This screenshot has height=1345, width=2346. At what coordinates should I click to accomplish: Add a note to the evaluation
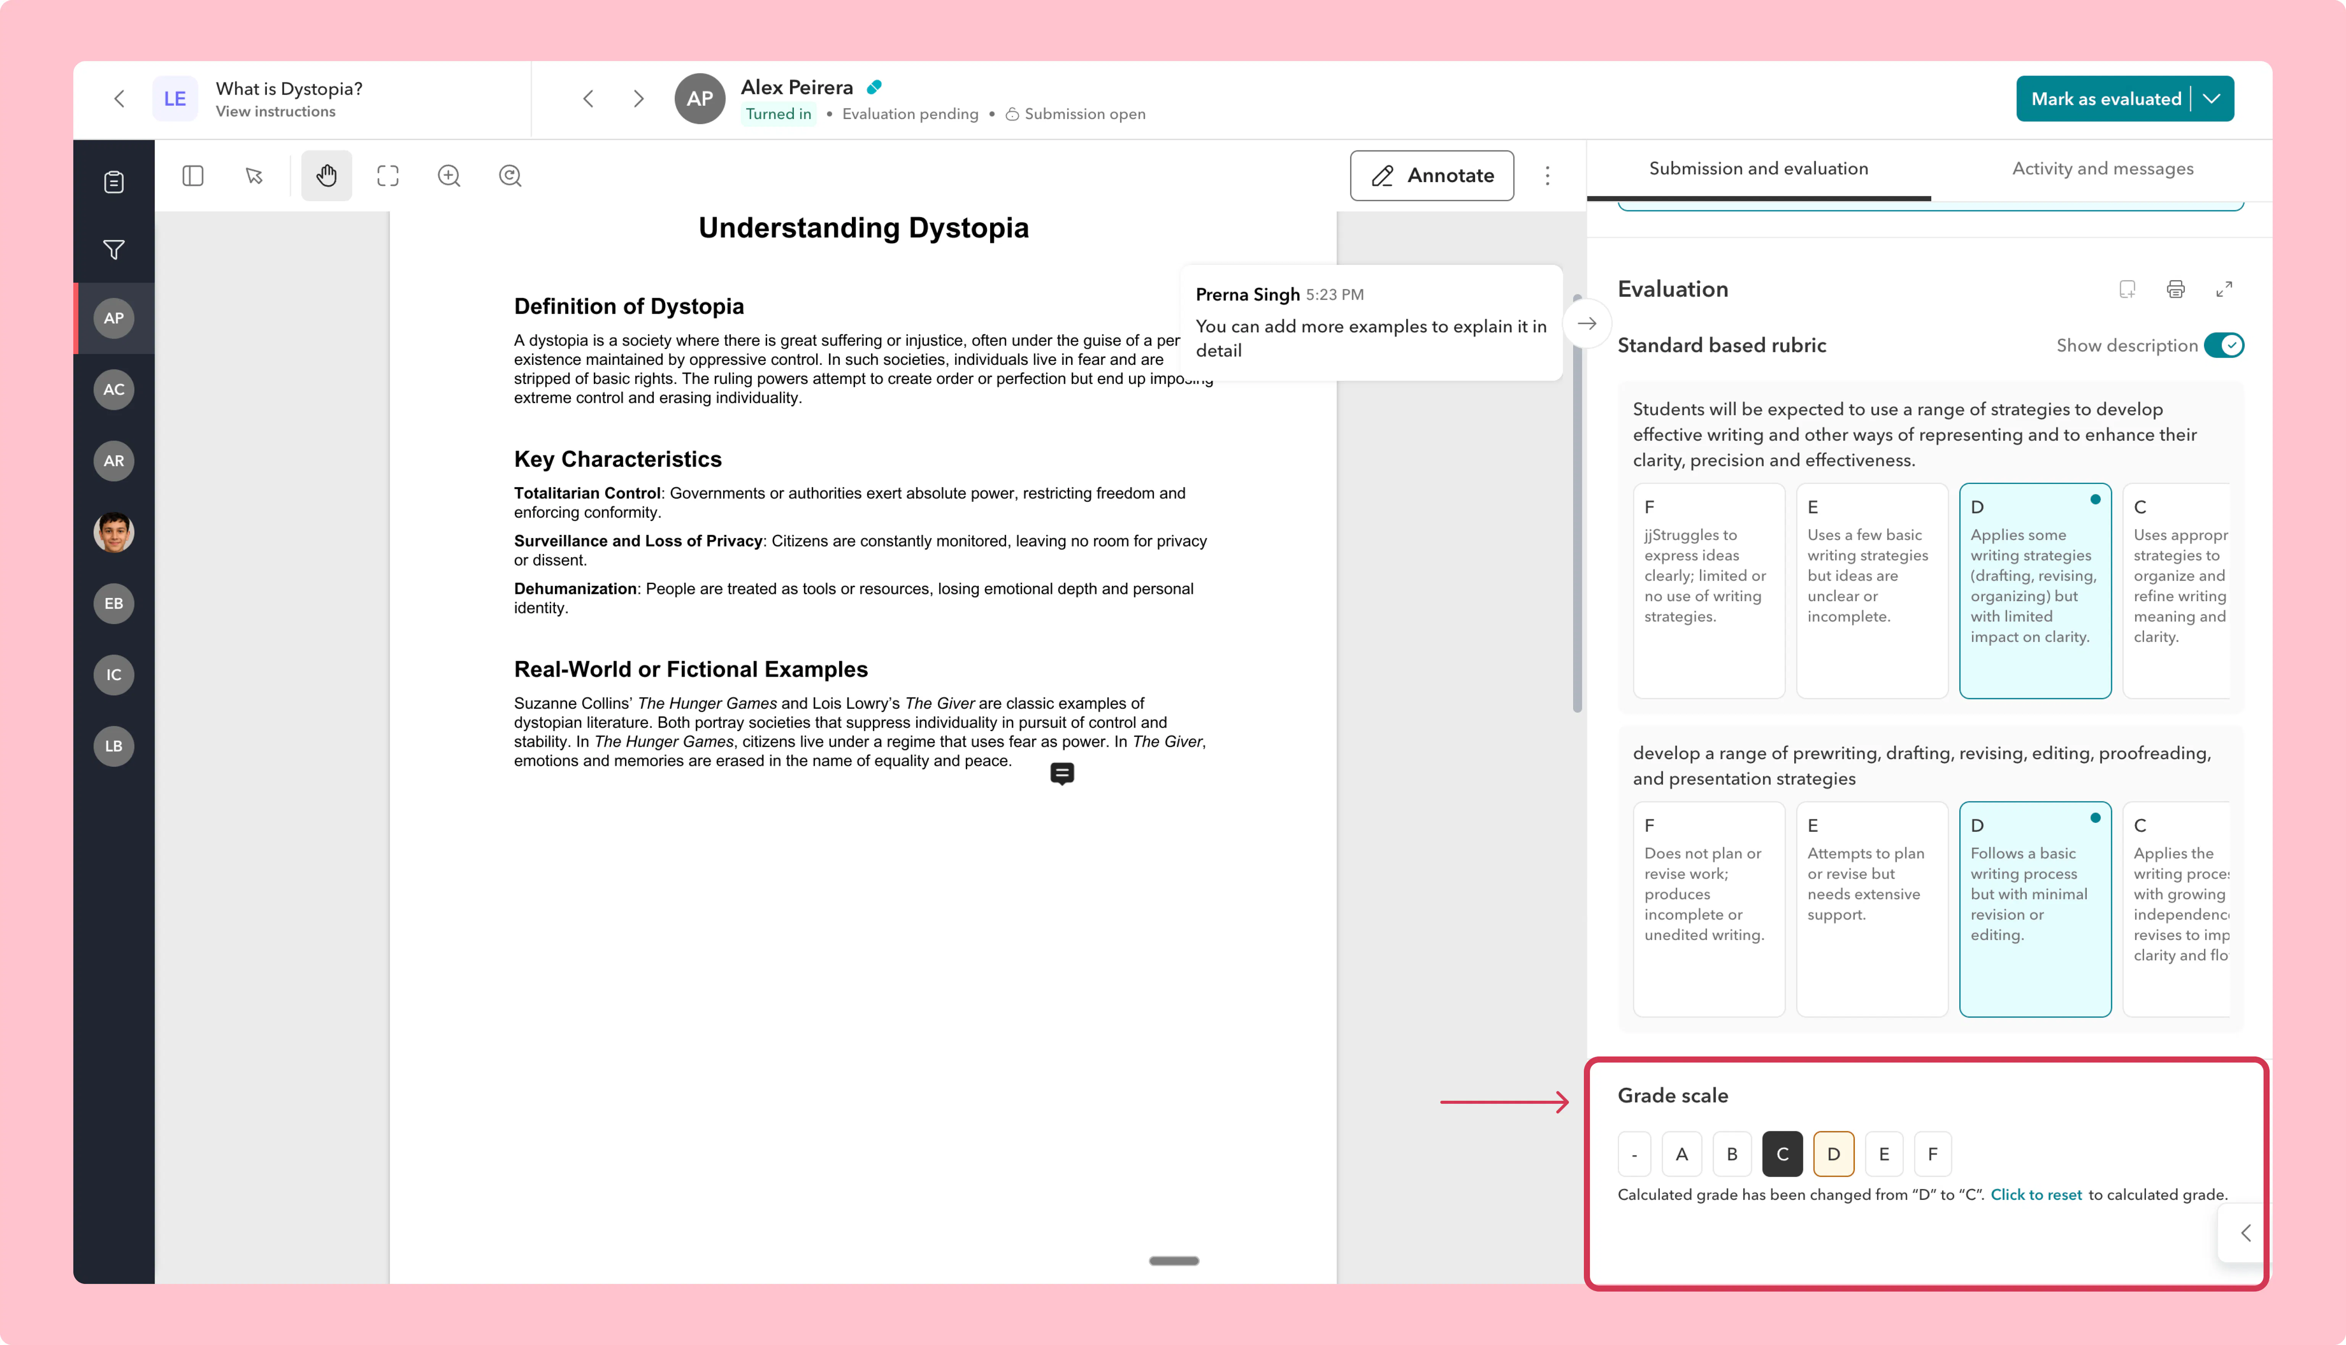(x=2127, y=289)
